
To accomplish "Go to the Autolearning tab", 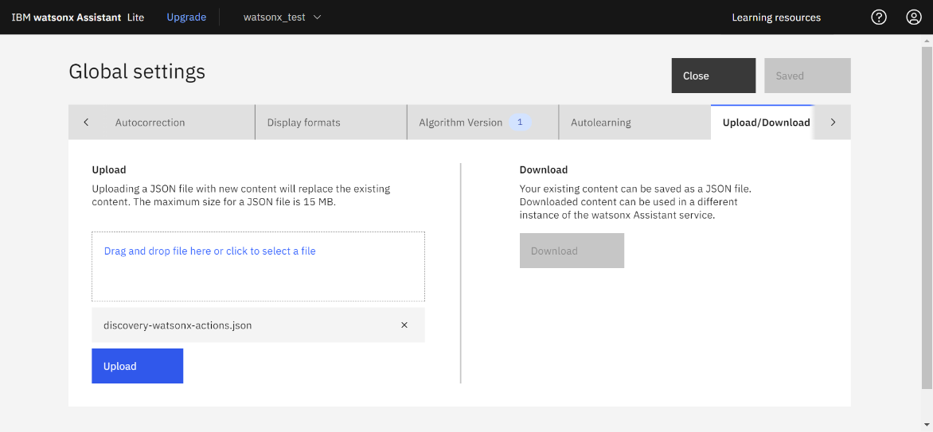I will 600,123.
